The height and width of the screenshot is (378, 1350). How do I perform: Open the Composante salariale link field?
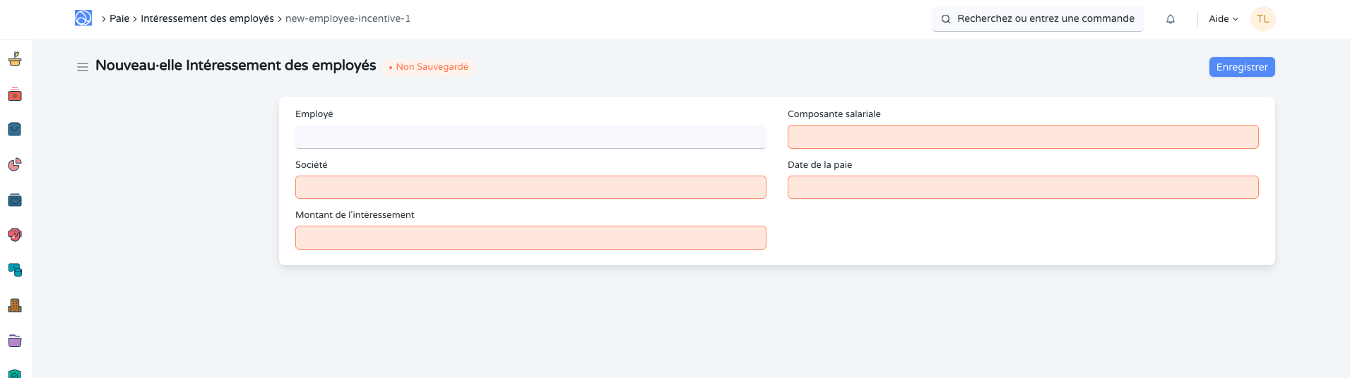1022,137
